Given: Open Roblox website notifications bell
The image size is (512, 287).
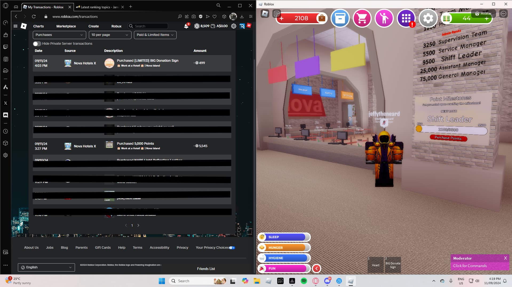Looking at the screenshot, I should coord(186,26).
